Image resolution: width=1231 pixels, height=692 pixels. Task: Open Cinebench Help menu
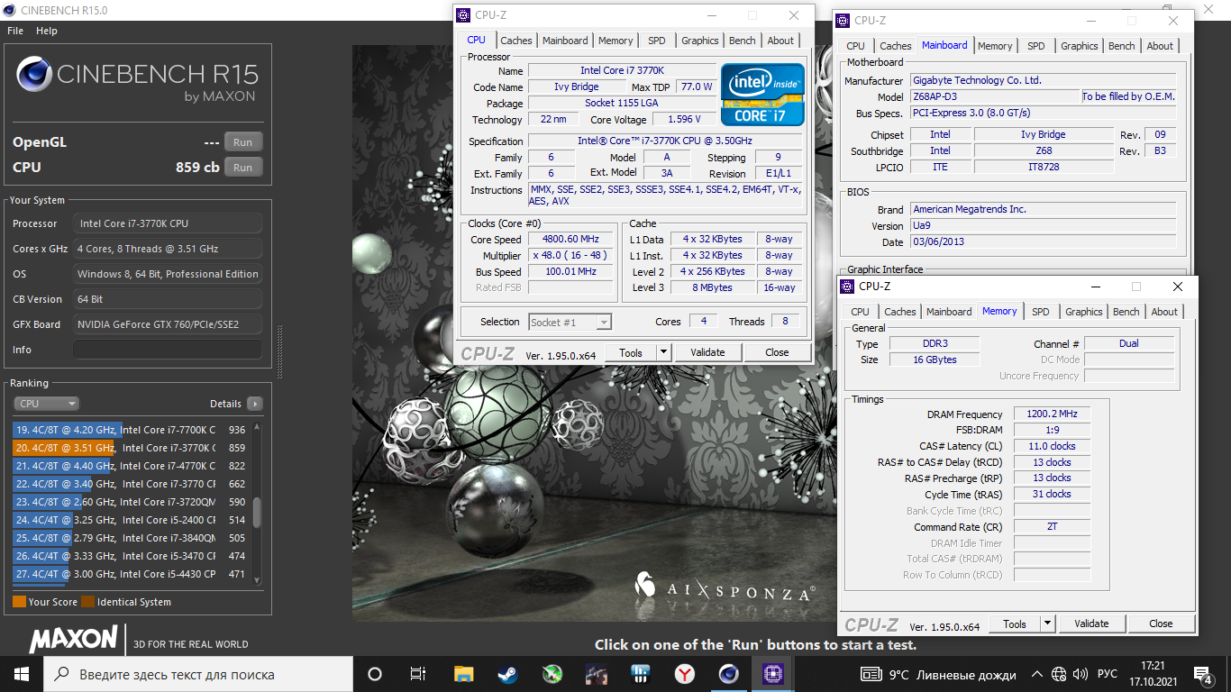click(x=47, y=31)
